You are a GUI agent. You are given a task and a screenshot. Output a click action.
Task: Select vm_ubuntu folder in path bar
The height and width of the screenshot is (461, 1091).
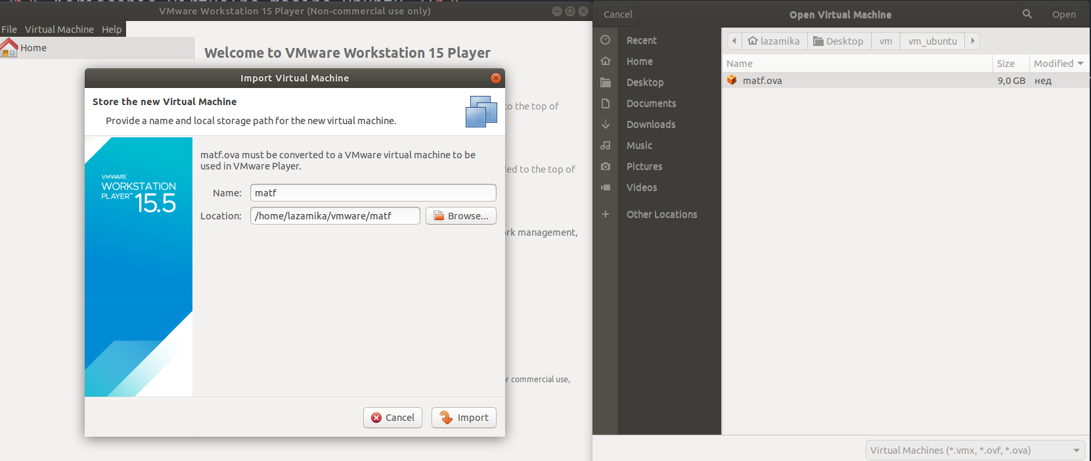[933, 41]
